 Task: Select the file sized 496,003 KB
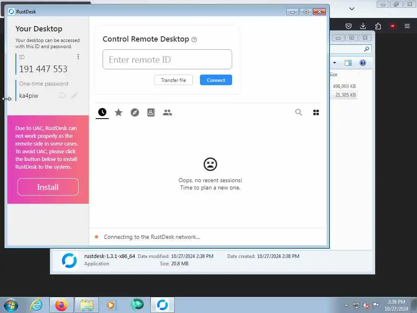coord(344,86)
